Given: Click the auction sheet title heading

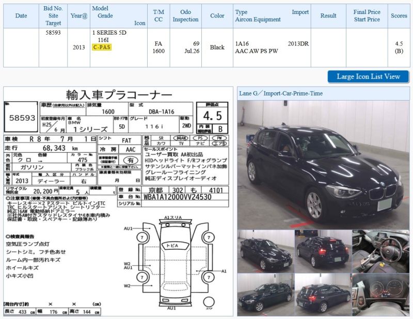Looking at the screenshot, I should 119,94.
